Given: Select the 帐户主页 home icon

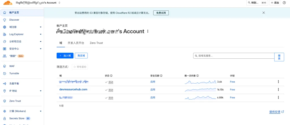Looking at the screenshot, I should point(5,12).
